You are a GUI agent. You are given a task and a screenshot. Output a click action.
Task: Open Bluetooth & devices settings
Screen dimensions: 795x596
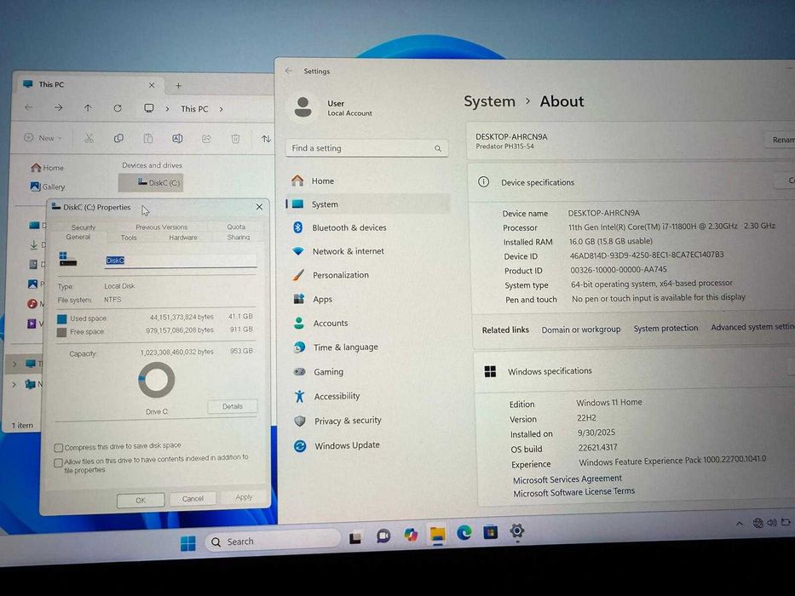click(367, 227)
